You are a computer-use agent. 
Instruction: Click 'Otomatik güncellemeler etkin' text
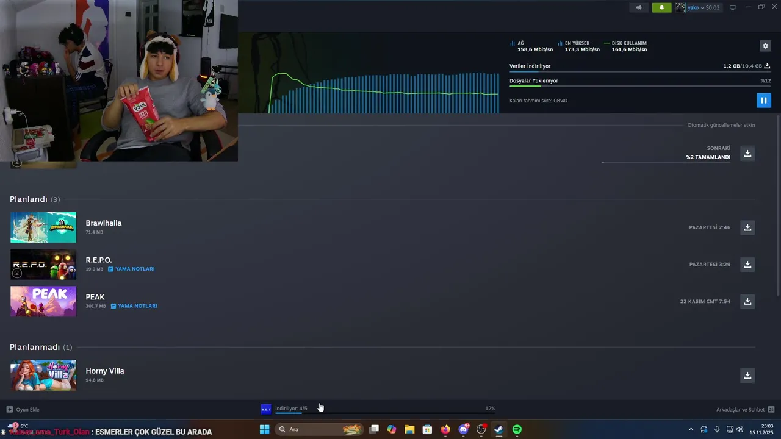point(721,125)
